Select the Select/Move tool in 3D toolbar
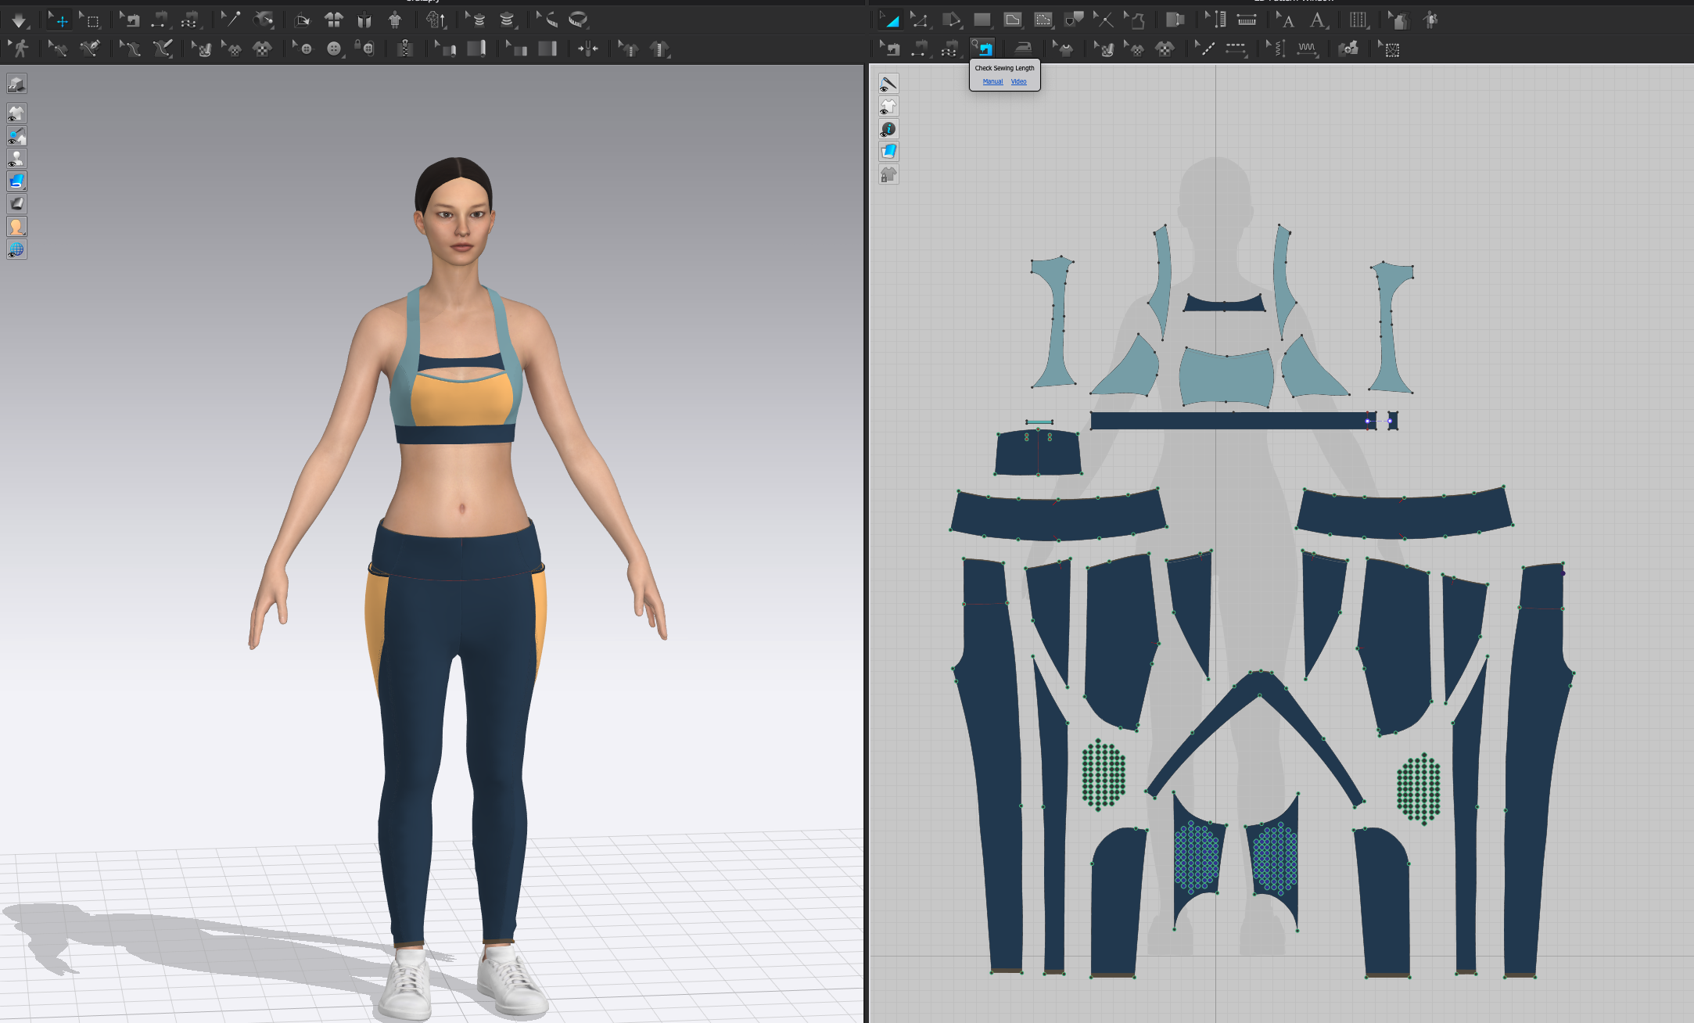 click(59, 20)
